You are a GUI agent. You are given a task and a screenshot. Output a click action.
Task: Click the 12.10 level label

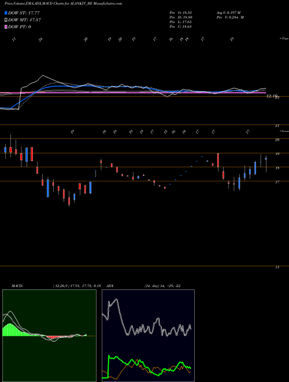[272, 97]
